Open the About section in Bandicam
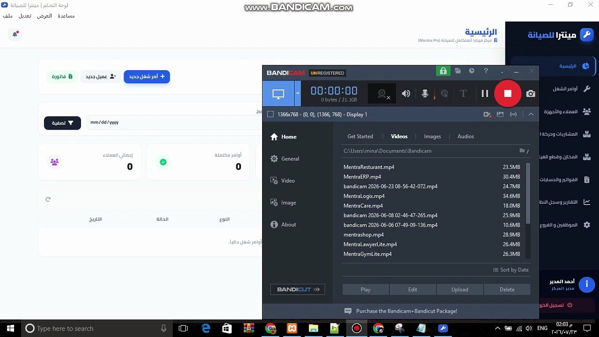This screenshot has height=337, width=599. 283,225
